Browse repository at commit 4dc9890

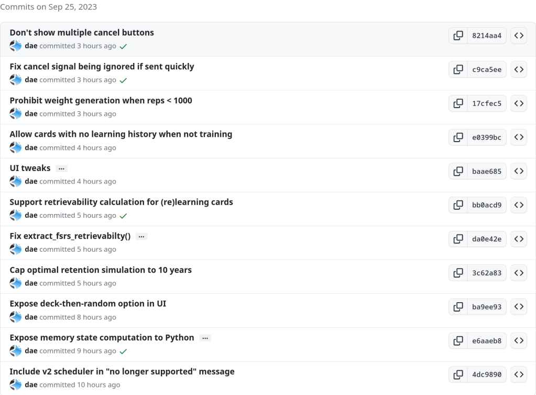point(518,375)
